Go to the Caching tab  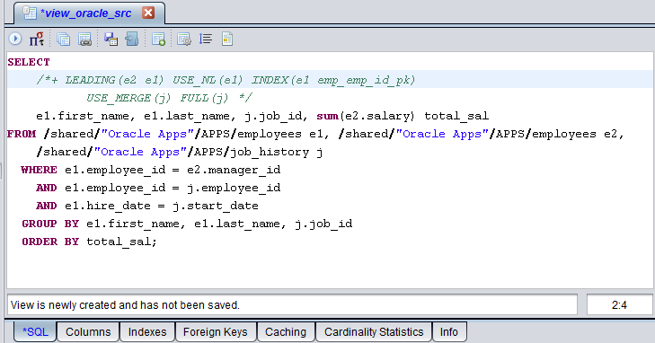click(286, 331)
